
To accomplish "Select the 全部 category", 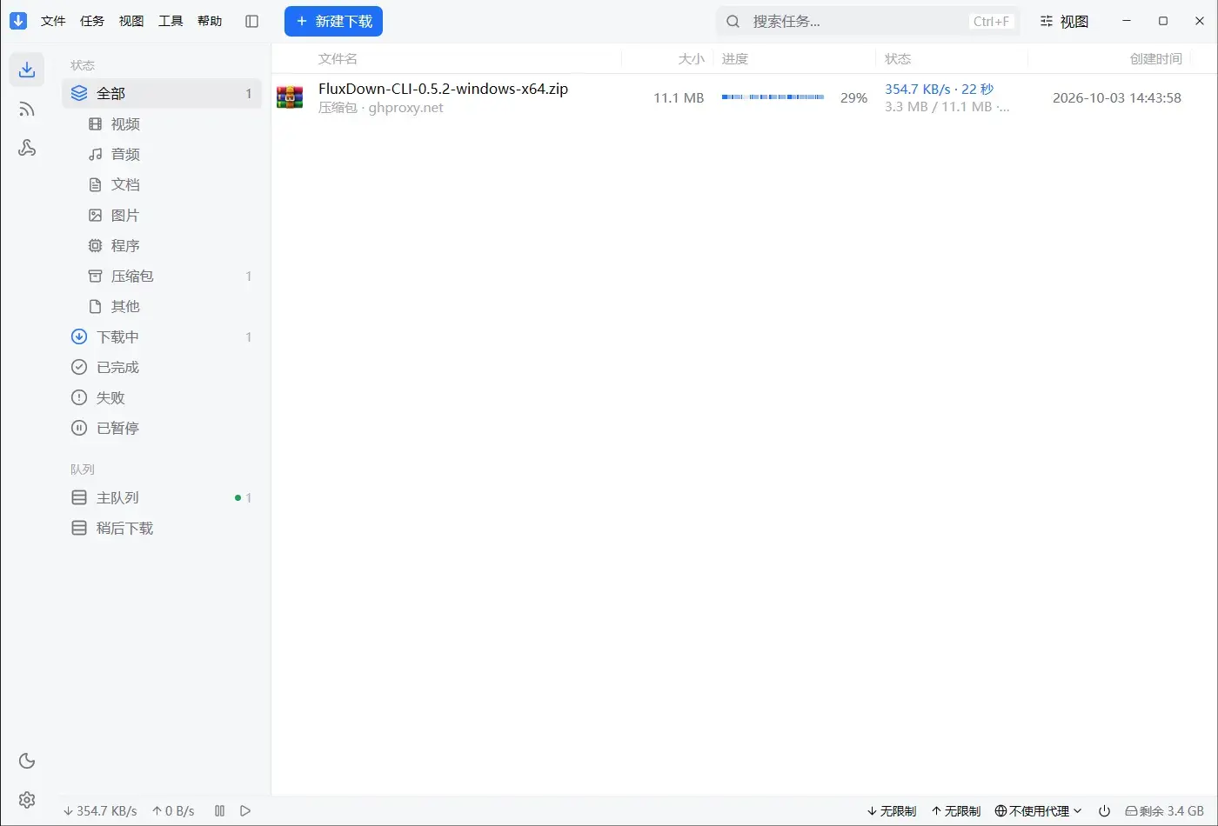I will [162, 93].
